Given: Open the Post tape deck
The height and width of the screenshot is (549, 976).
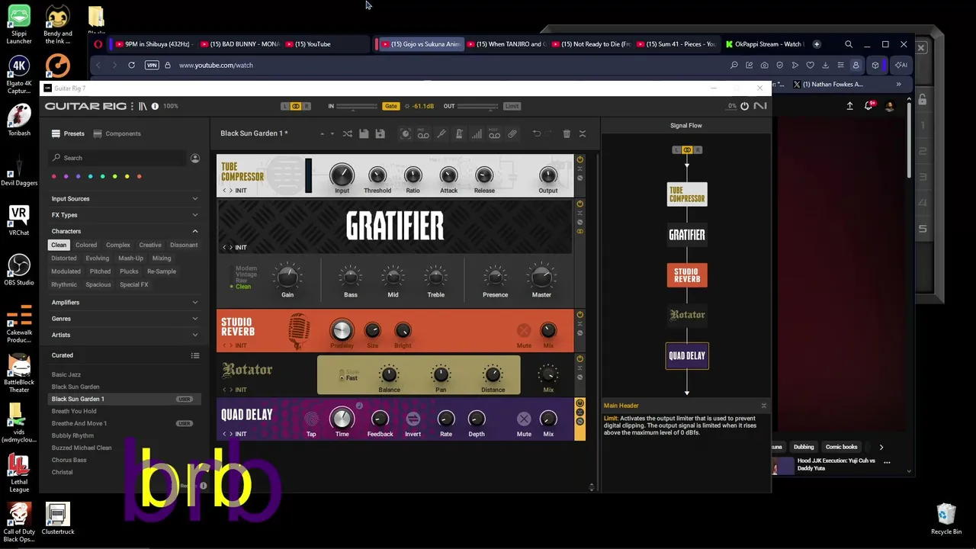Looking at the screenshot, I should pyautogui.click(x=494, y=133).
